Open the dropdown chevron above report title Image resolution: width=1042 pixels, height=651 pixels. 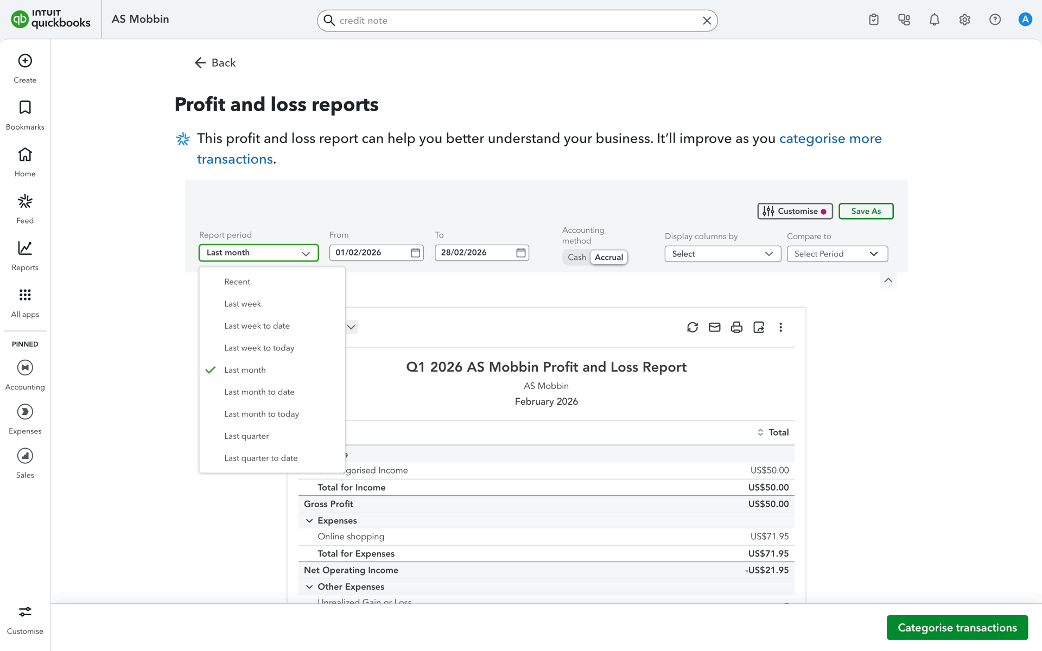pyautogui.click(x=351, y=327)
